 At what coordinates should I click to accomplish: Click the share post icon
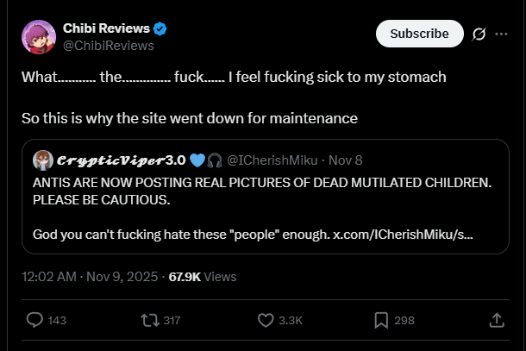(x=496, y=320)
